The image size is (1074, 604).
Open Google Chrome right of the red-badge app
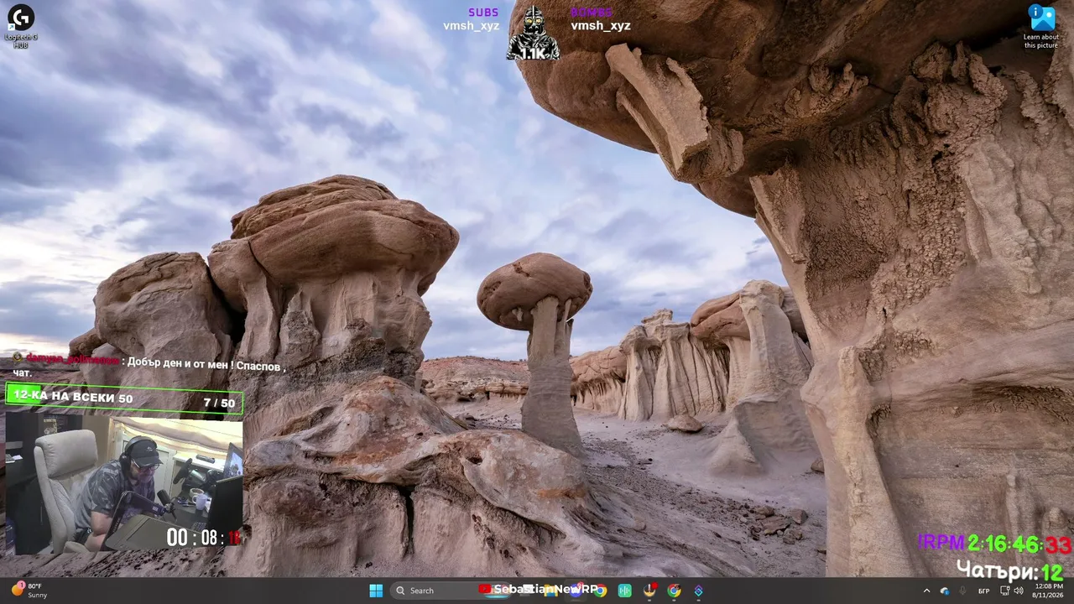coord(674,591)
